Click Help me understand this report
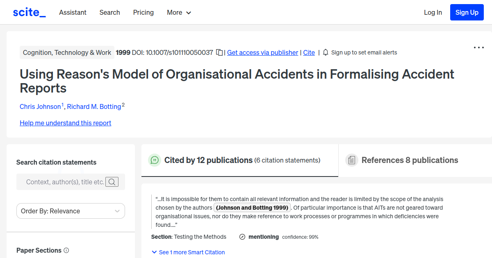This screenshot has height=258, width=492. pos(65,123)
